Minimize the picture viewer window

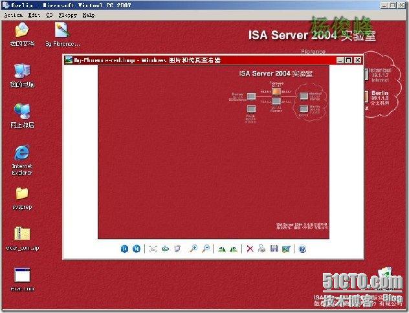click(340, 60)
